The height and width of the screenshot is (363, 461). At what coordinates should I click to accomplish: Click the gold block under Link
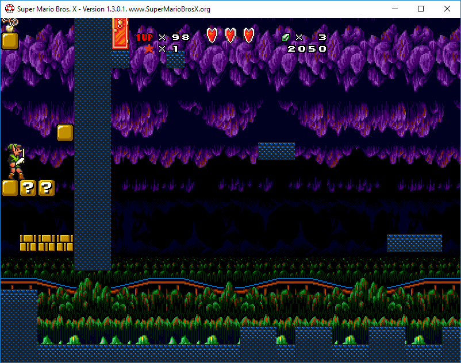point(10,188)
